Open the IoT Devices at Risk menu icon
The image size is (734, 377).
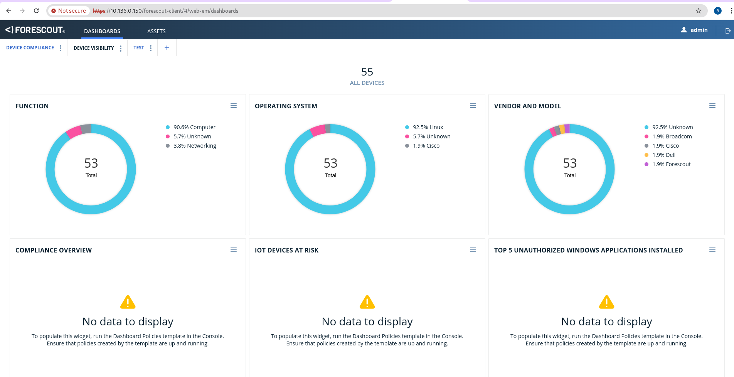[x=473, y=250]
